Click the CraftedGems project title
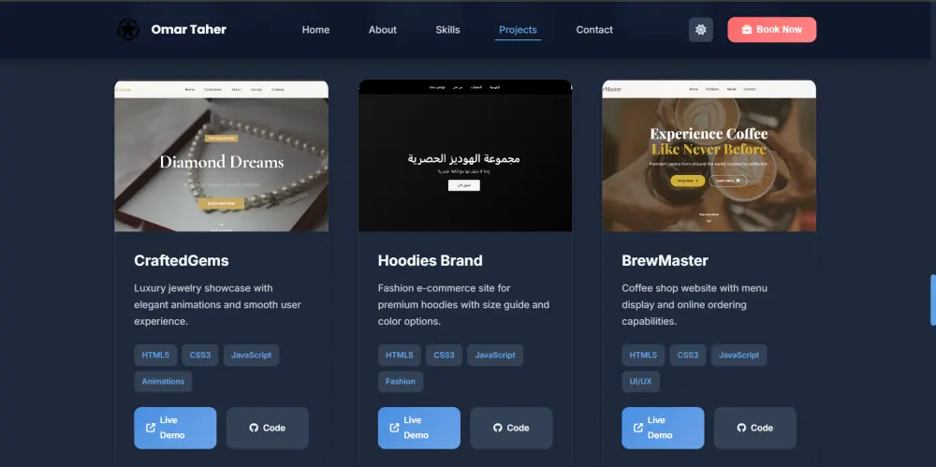This screenshot has width=936, height=467. [x=182, y=260]
